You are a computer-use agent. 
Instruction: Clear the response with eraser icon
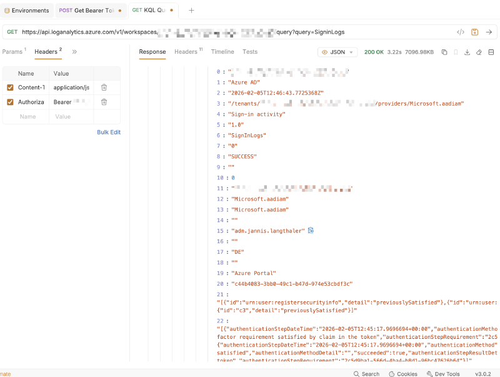tap(479, 53)
